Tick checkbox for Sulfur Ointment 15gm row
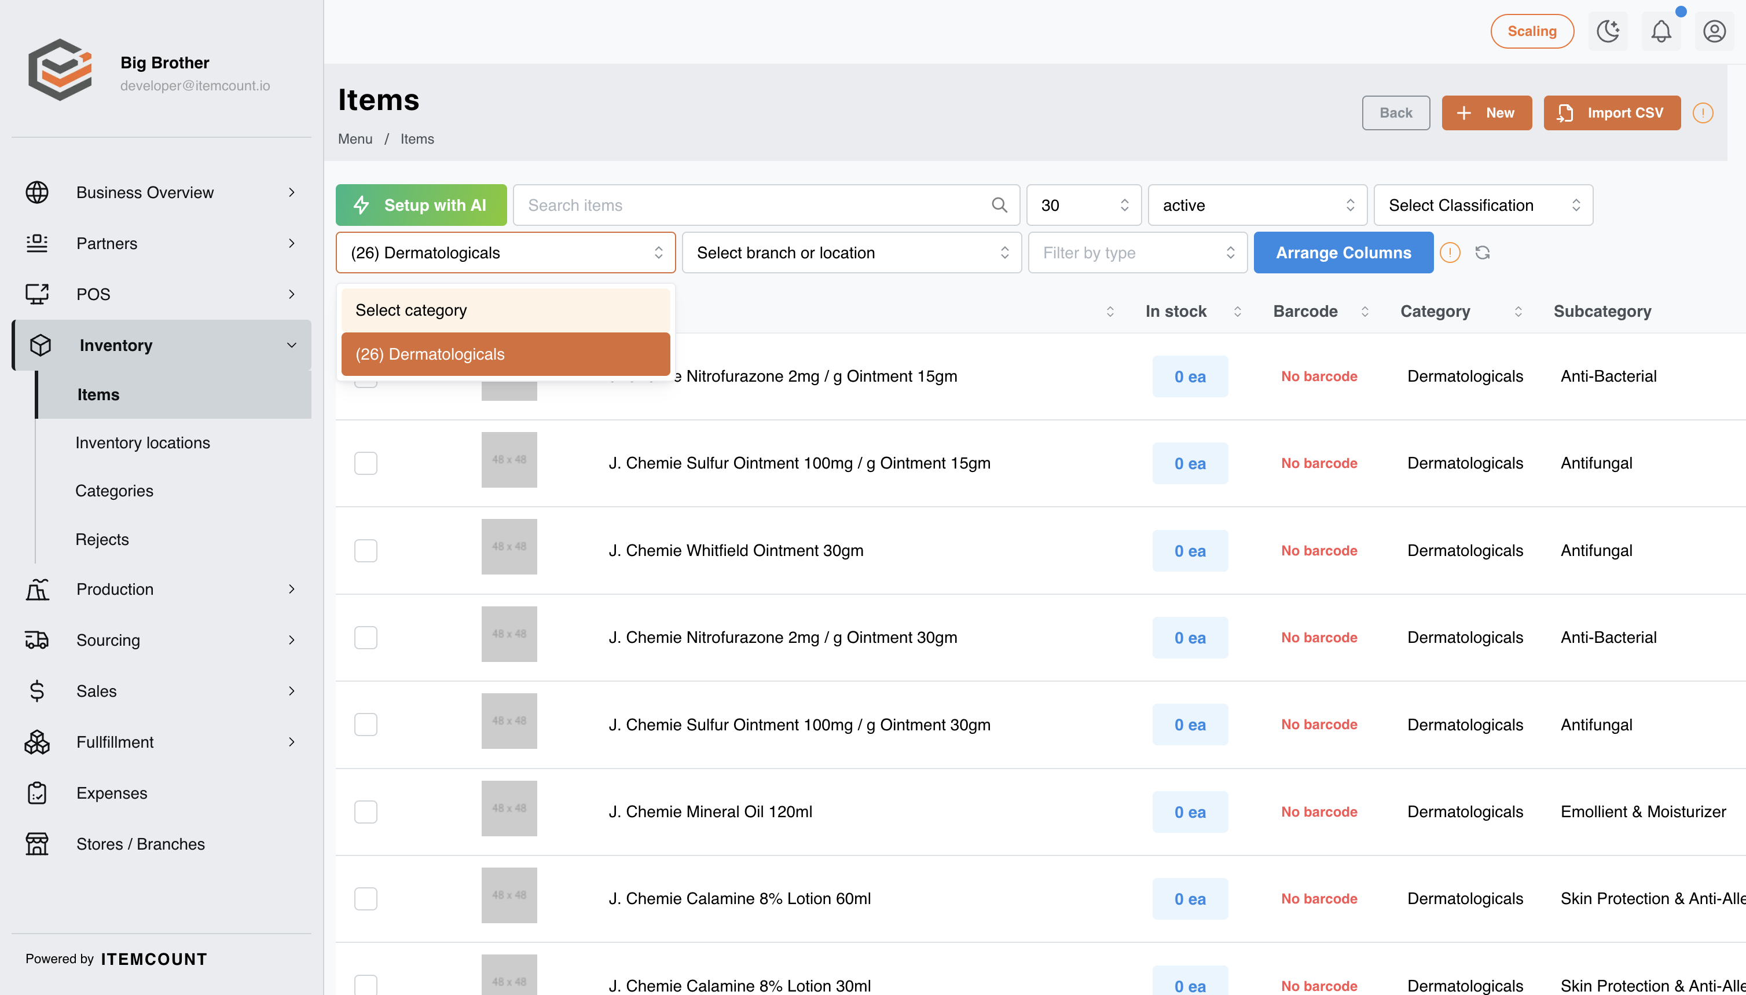The height and width of the screenshot is (995, 1746). (365, 463)
